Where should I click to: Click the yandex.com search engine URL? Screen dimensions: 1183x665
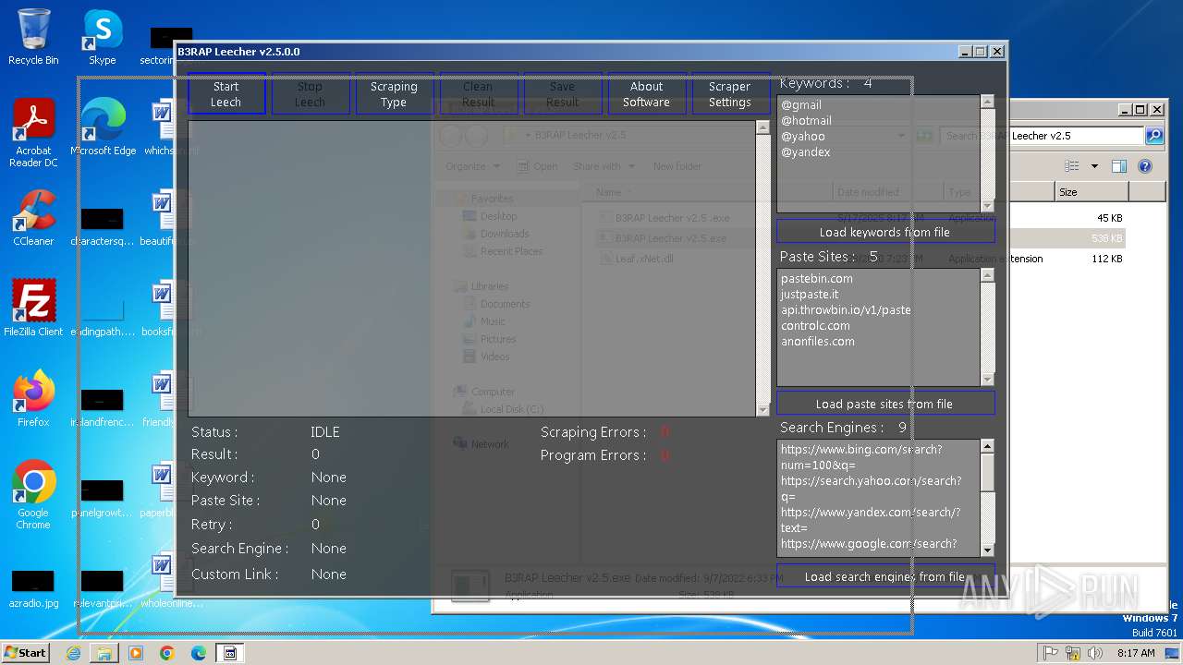coord(871,520)
